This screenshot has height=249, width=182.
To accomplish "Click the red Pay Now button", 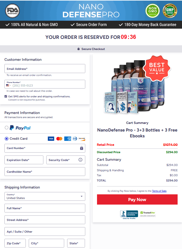I will pos(137,199).
